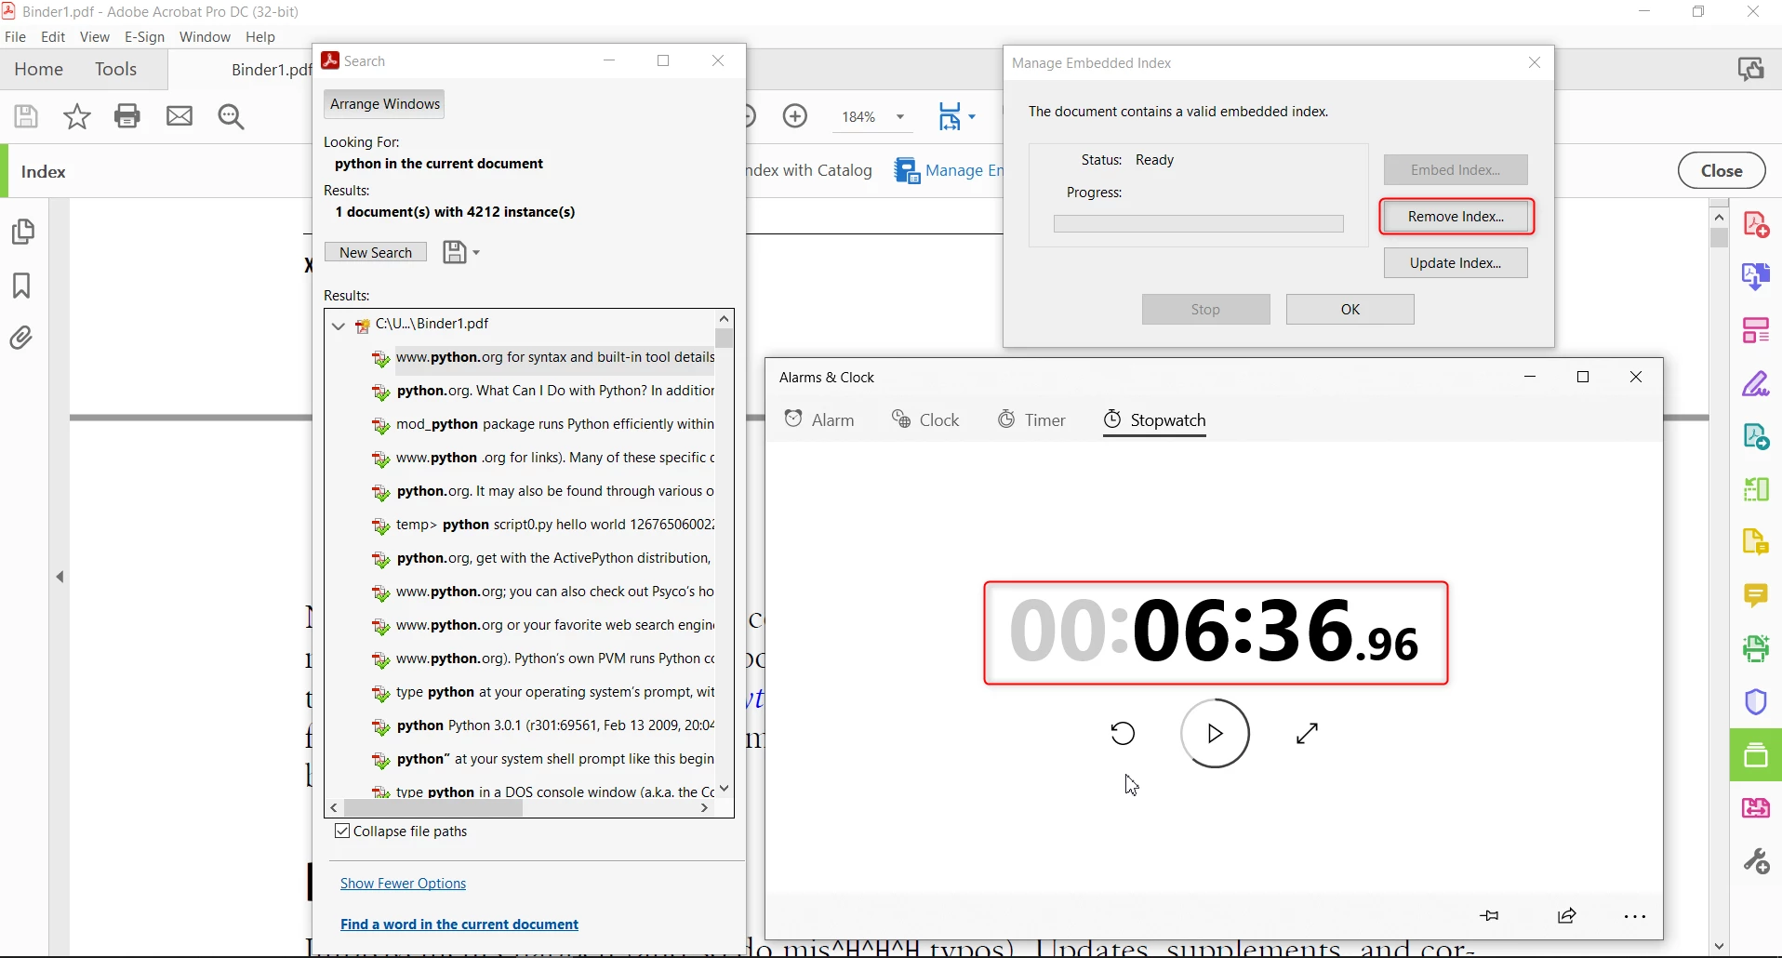This screenshot has height=958, width=1782.
Task: Open Organize Pages tool in right pane
Action: pos(1758,330)
